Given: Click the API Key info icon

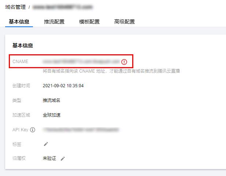Looking at the screenshot, I should [x=33, y=130].
